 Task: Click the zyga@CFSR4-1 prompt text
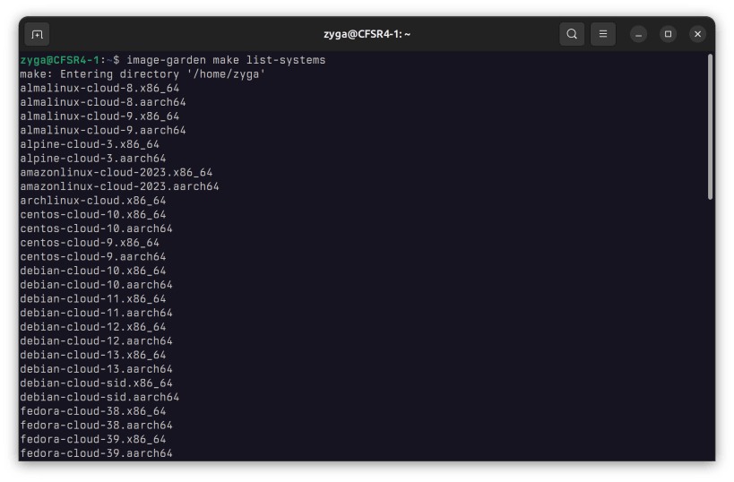[x=60, y=60]
